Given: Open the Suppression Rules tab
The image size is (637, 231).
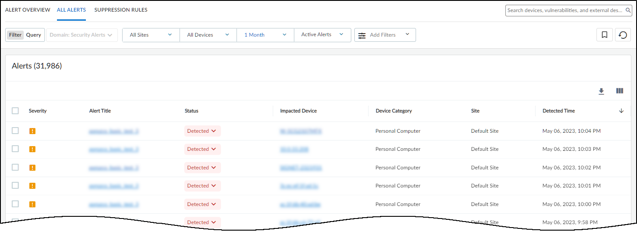Looking at the screenshot, I should click(121, 10).
